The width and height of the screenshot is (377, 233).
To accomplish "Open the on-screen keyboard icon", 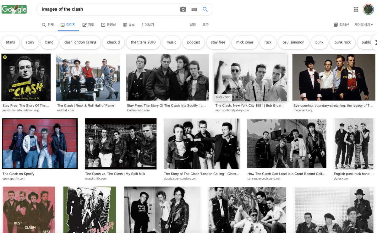I will pos(194,9).
